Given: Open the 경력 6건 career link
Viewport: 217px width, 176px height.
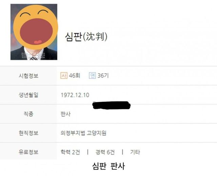Looking at the screenshot, I should point(105,152).
